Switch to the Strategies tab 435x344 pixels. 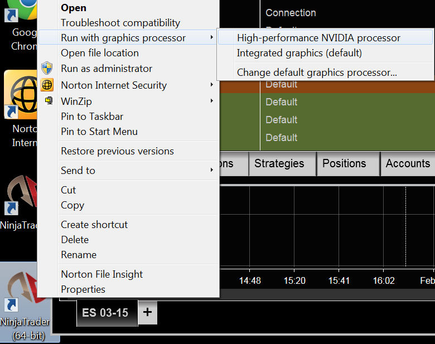point(279,163)
